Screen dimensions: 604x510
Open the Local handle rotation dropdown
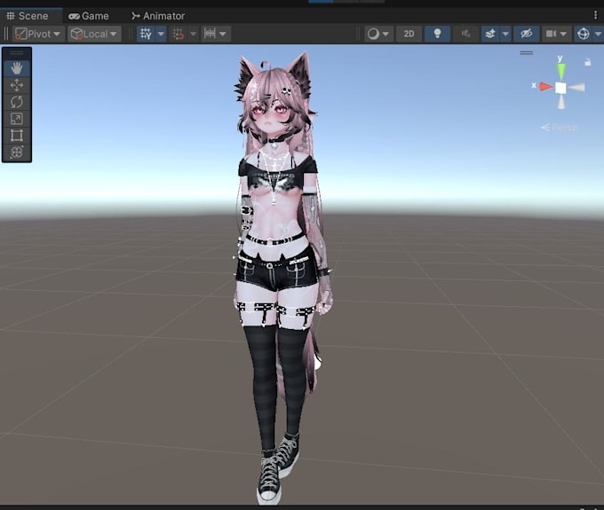tap(94, 34)
